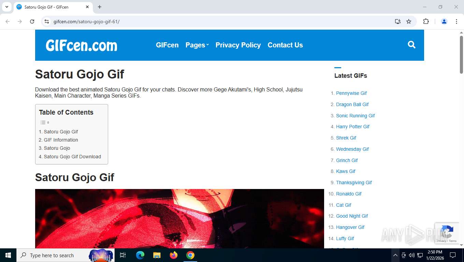The width and height of the screenshot is (464, 262).
Task: View site information icon in address bar
Action: coord(47,21)
